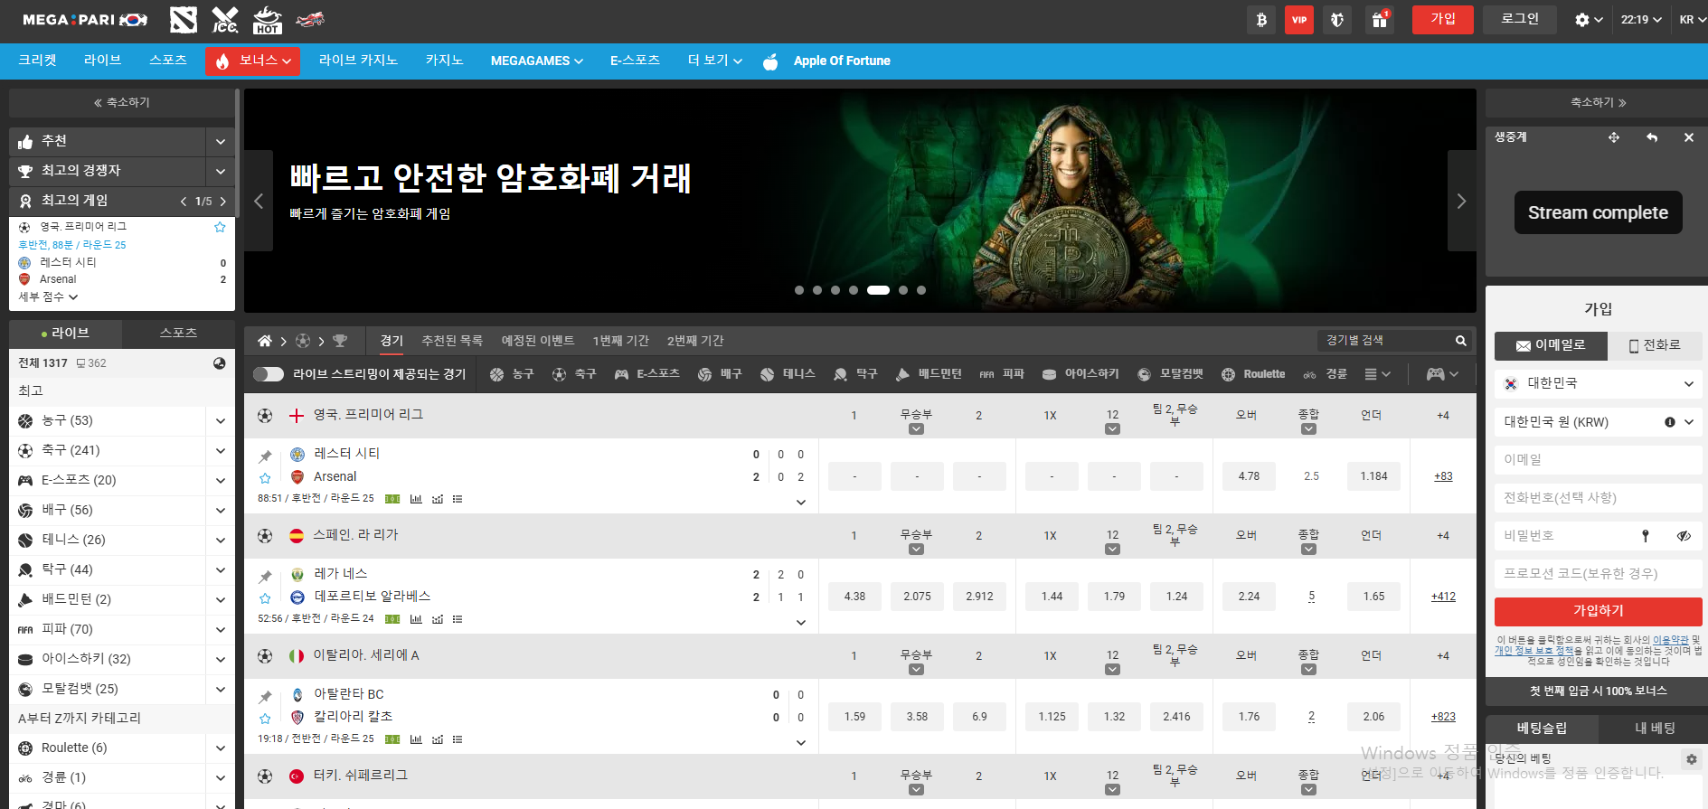Viewport: 1708px width, 809px height.
Task: Click the search magnifier icon
Action: pyautogui.click(x=1460, y=341)
